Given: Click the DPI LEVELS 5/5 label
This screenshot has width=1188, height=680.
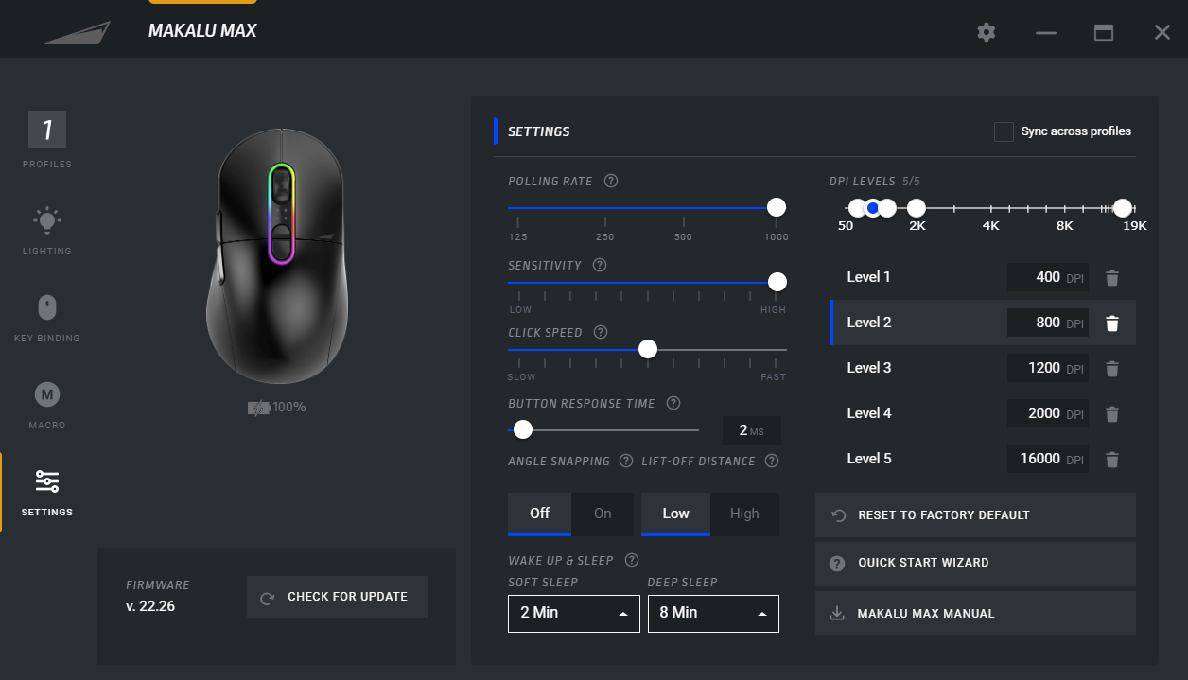Looking at the screenshot, I should pos(875,181).
